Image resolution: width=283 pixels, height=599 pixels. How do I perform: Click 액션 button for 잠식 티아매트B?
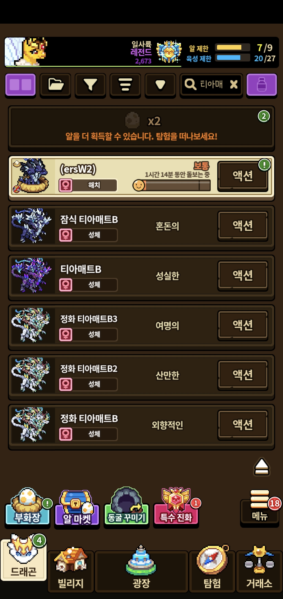pyautogui.click(x=243, y=225)
